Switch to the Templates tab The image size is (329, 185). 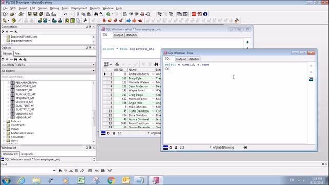(x=27, y=154)
